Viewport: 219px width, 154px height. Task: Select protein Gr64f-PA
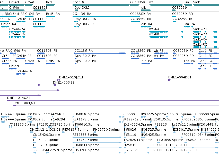(30, 64)
